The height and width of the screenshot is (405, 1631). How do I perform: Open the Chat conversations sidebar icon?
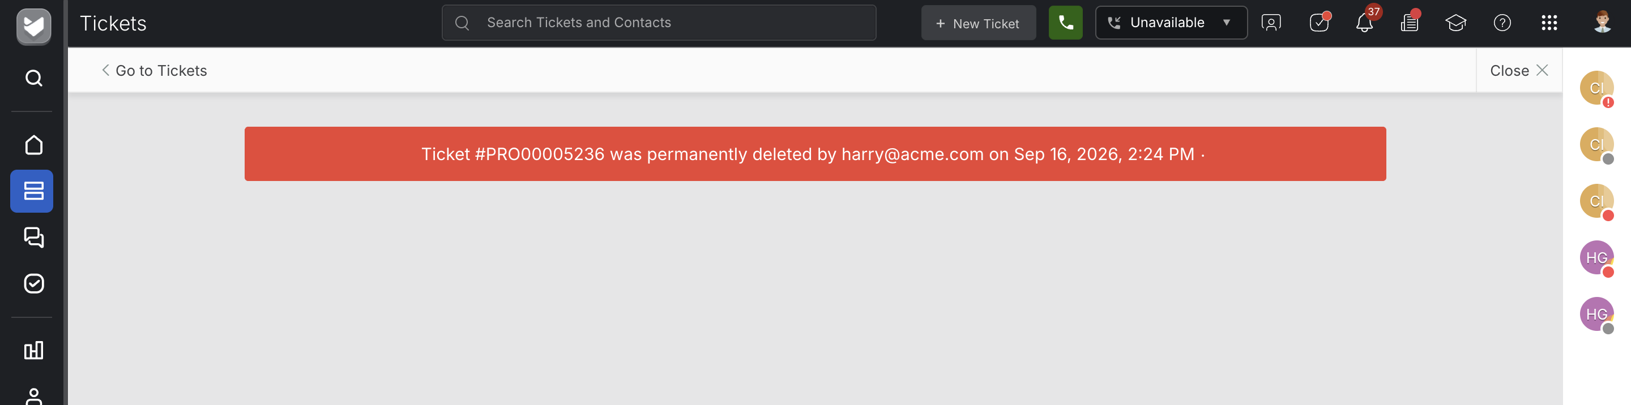(x=33, y=238)
